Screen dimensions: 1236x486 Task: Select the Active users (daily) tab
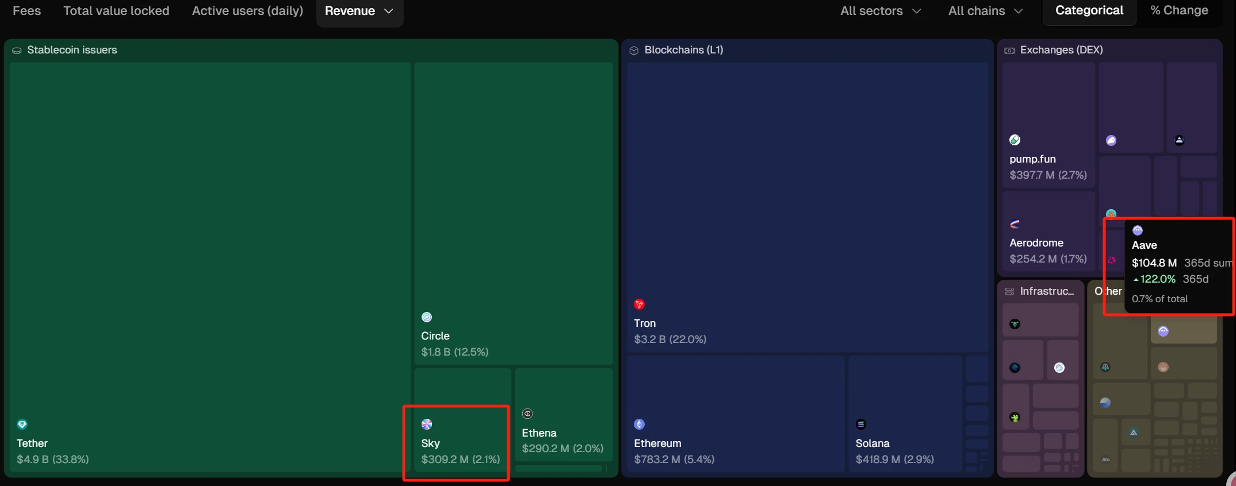coord(247,11)
